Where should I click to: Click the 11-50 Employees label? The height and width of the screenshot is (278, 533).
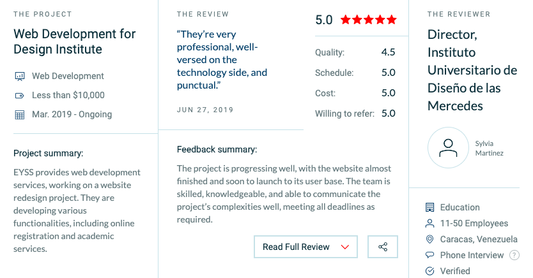[x=474, y=223]
